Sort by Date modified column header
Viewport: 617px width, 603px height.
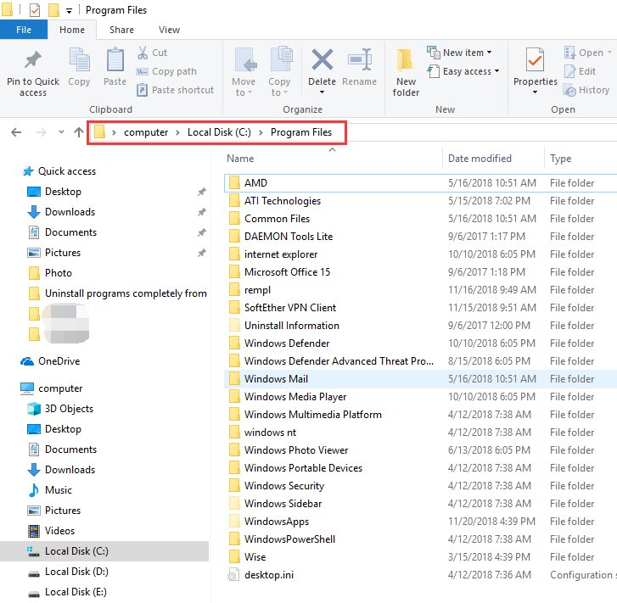(480, 159)
